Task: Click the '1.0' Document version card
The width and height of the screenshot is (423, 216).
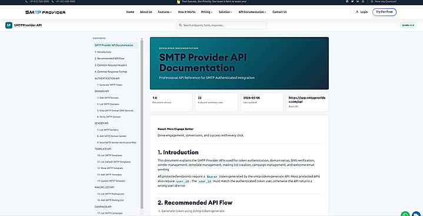Action: (171, 103)
